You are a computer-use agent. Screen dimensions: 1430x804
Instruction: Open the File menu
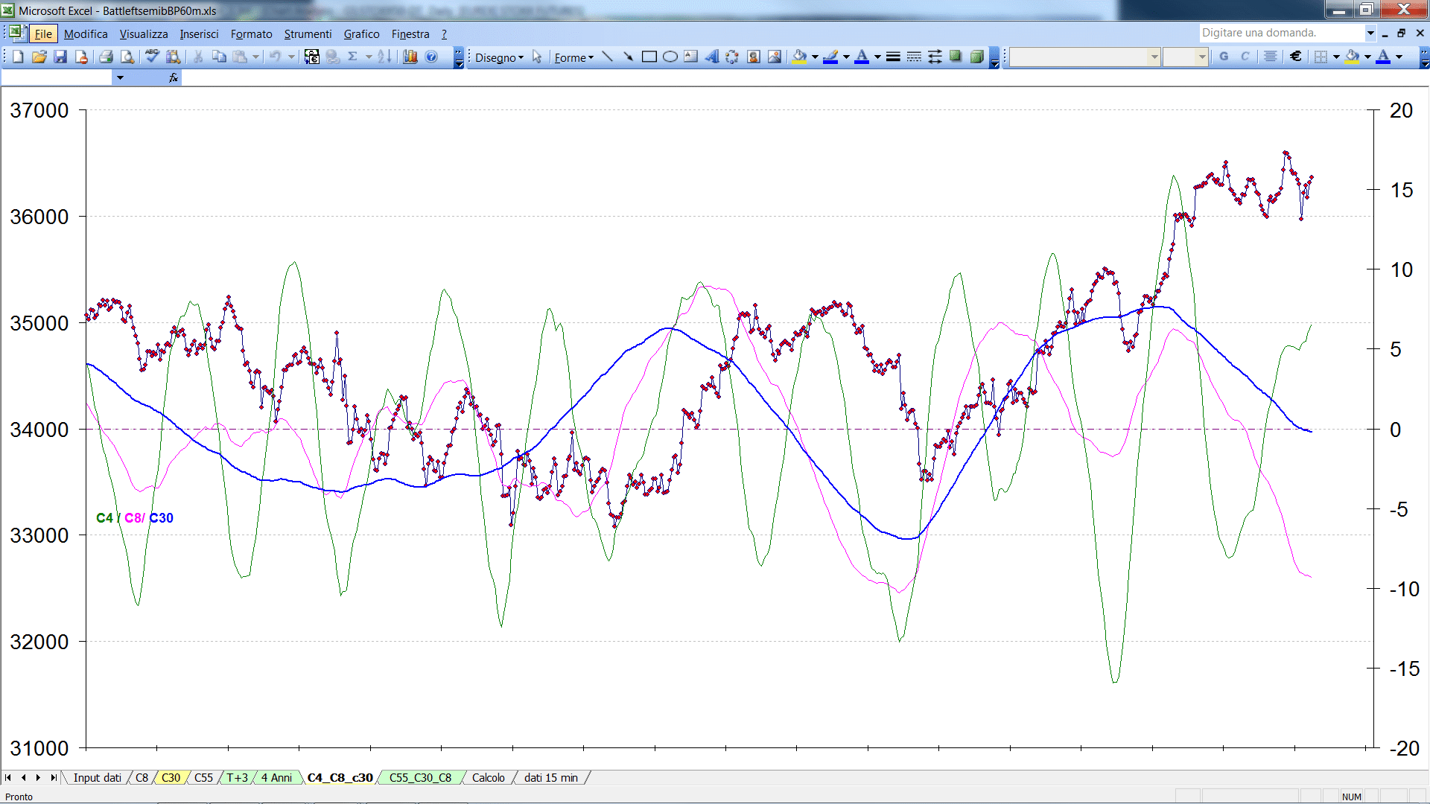[x=43, y=33]
